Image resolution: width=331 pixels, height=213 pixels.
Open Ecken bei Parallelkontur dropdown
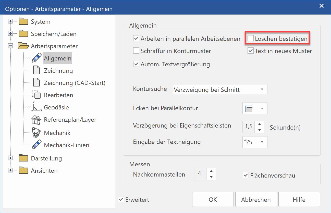(x=254, y=108)
